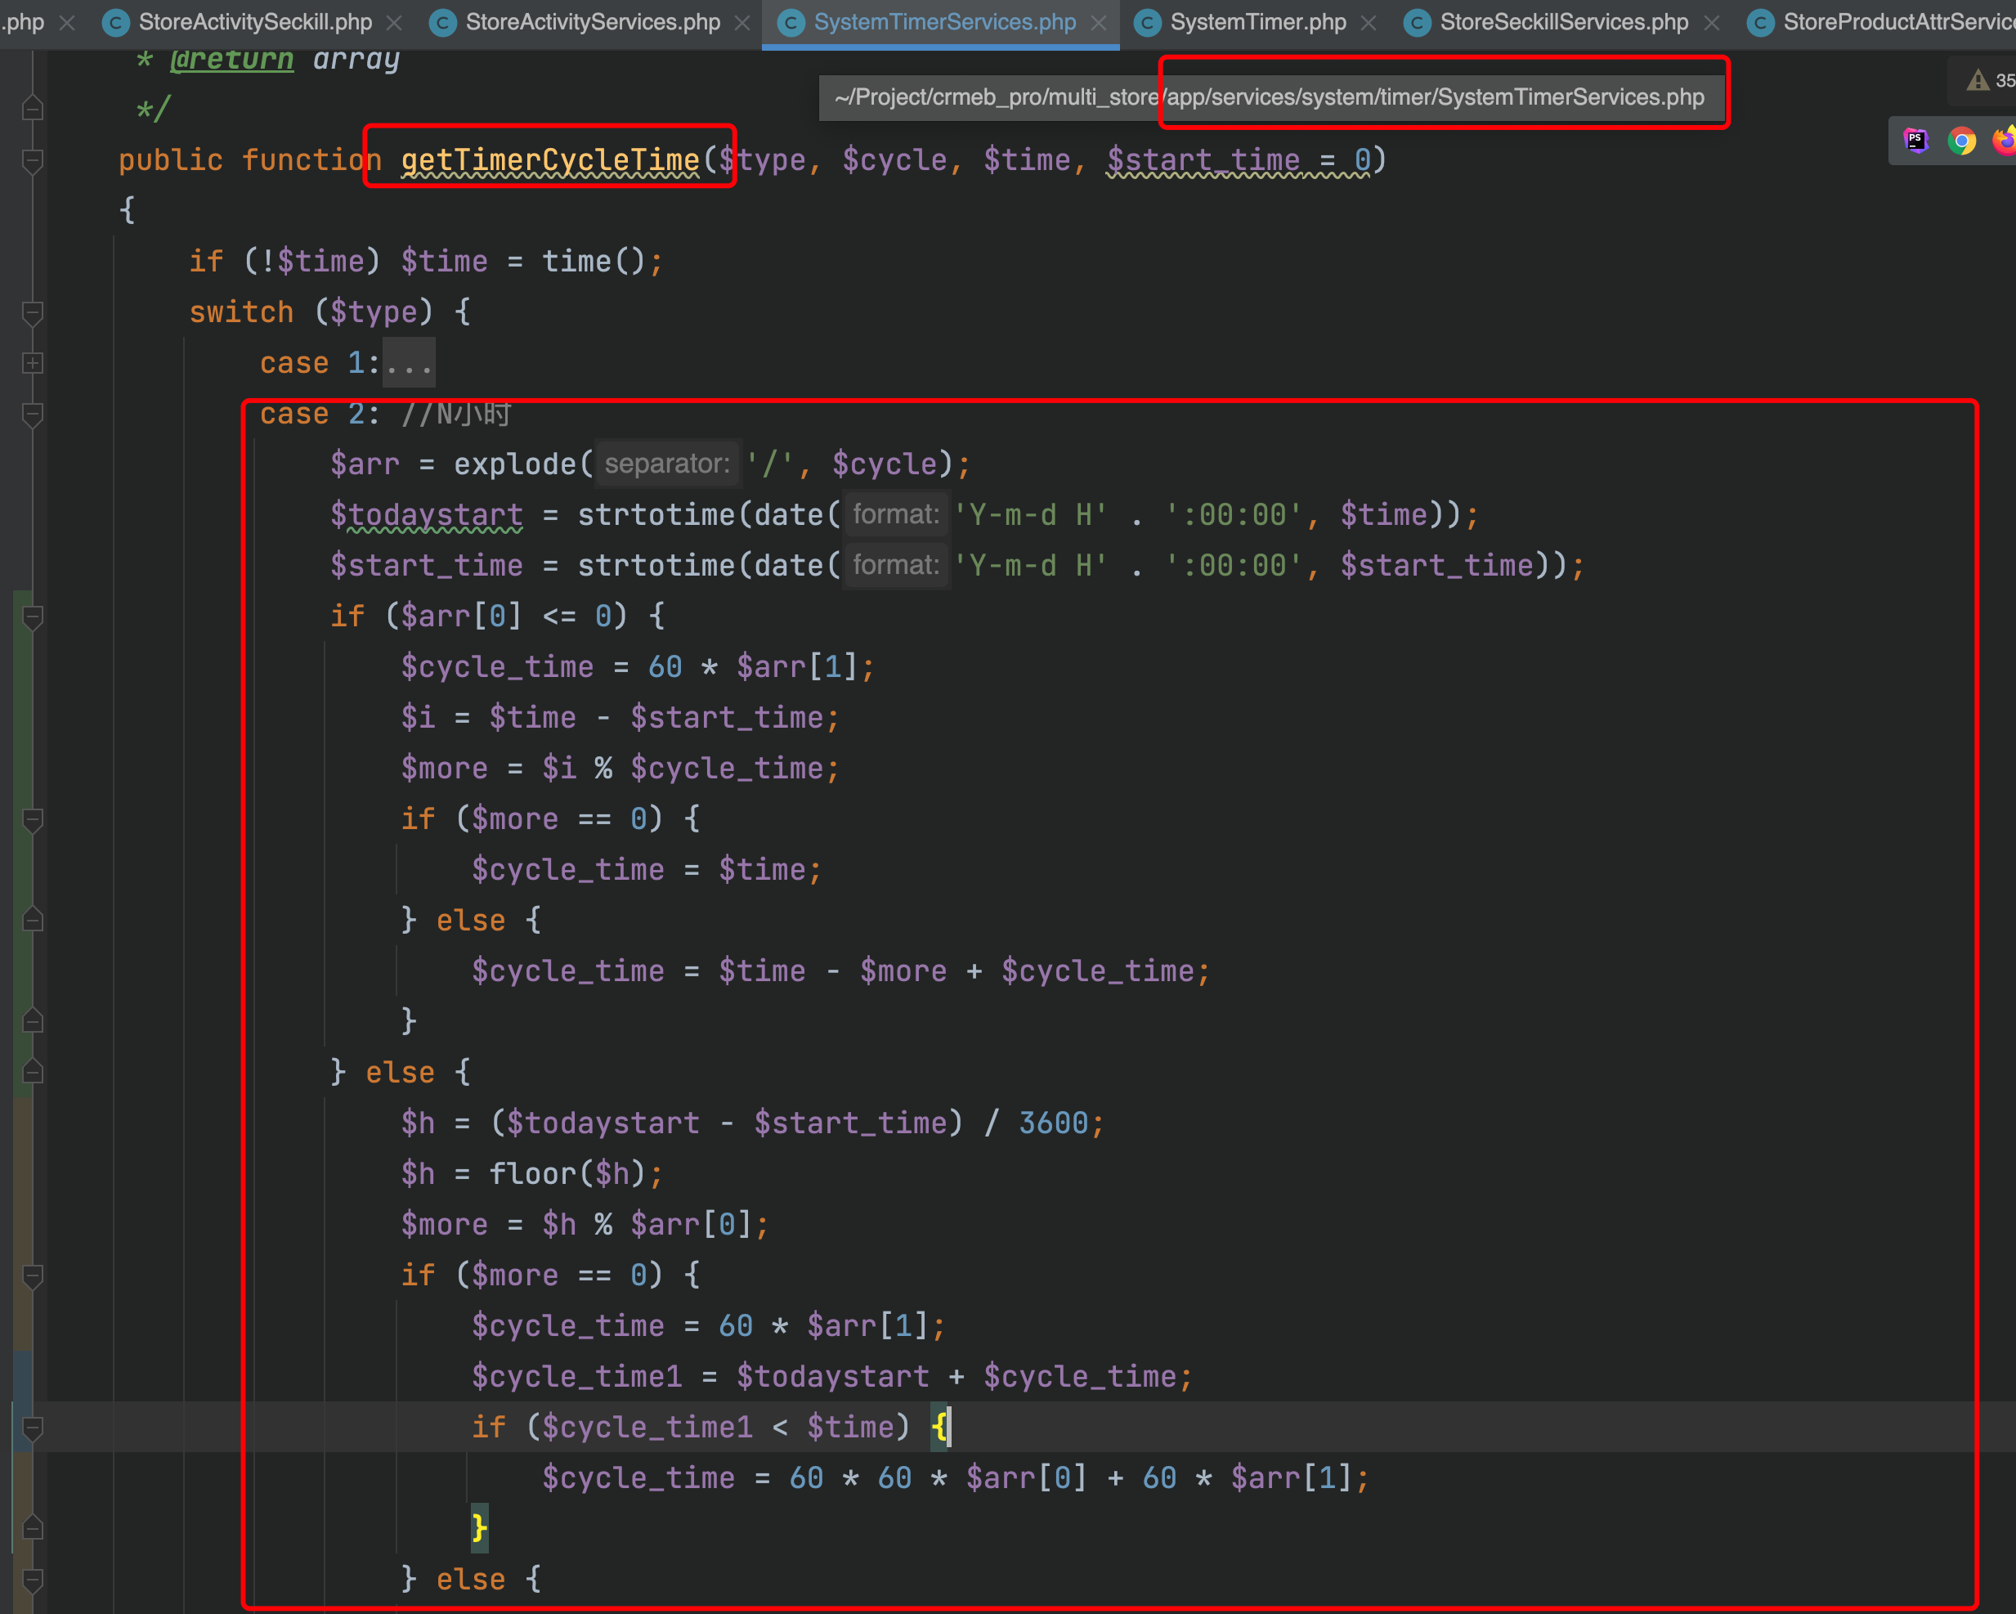Close the StoreActivitySeckill.php tab

395,22
